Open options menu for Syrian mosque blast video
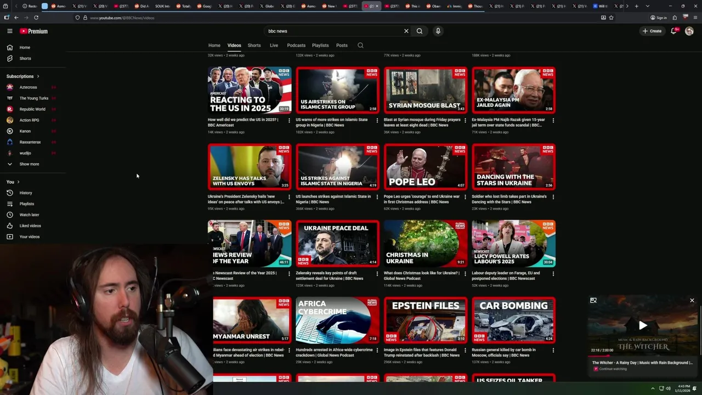 click(x=465, y=121)
